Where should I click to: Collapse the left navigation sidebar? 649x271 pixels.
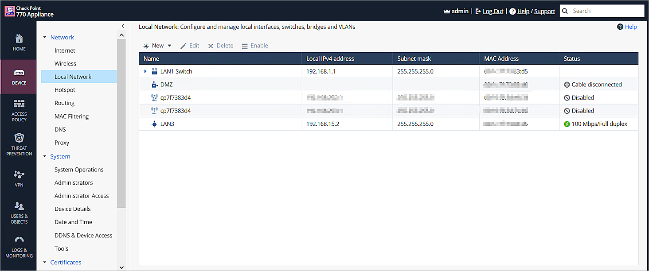point(123,26)
